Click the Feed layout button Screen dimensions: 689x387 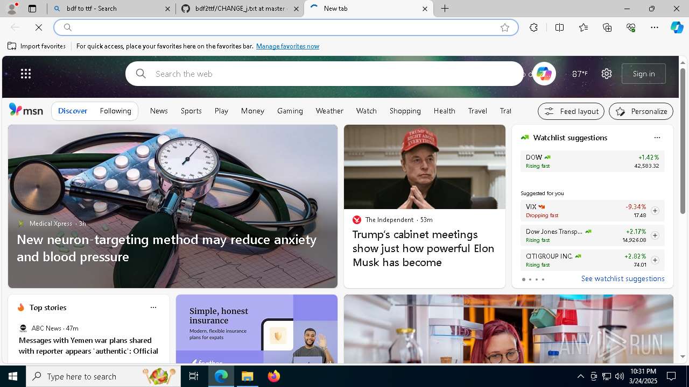[x=571, y=111]
